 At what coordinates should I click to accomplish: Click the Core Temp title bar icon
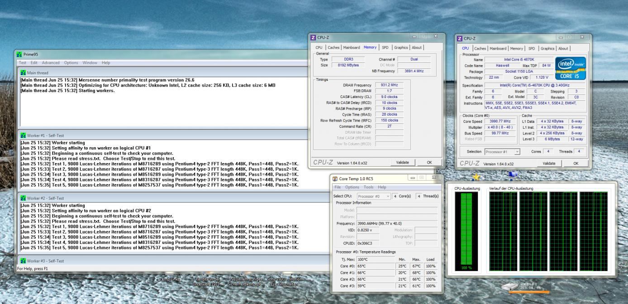[x=335, y=178]
